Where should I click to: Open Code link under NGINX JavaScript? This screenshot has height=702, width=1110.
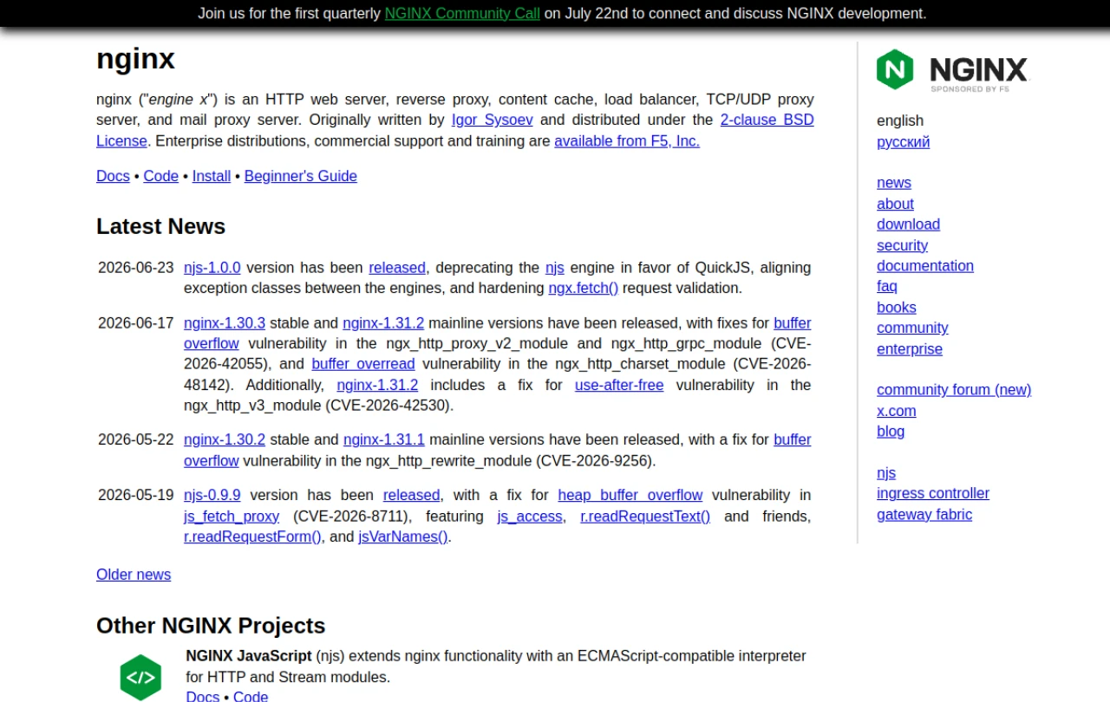(251, 695)
